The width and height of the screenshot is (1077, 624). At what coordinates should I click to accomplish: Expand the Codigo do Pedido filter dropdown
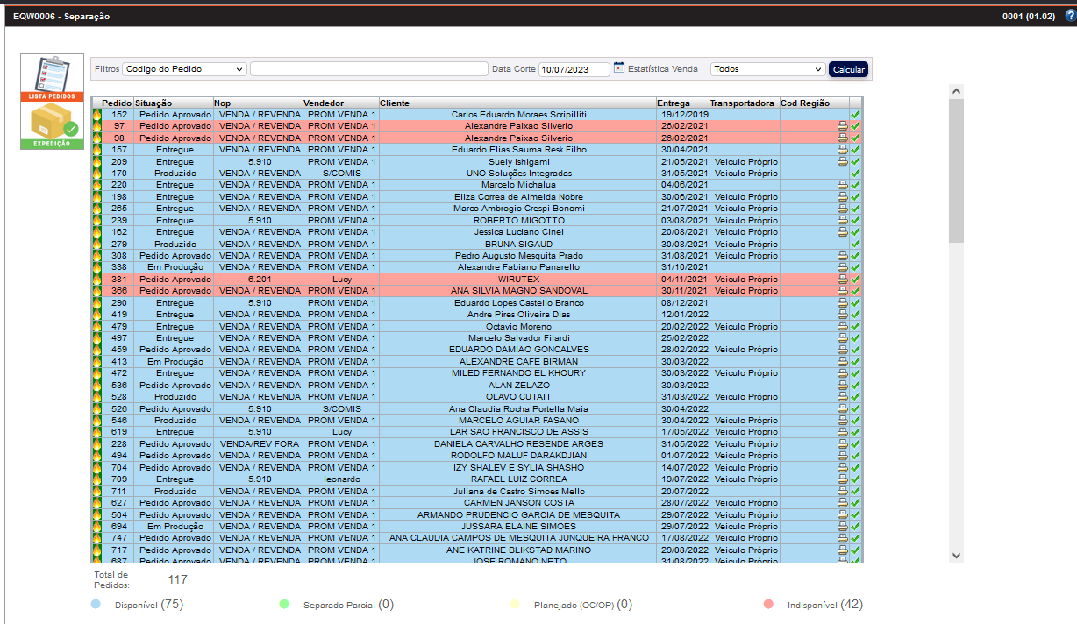coord(184,69)
